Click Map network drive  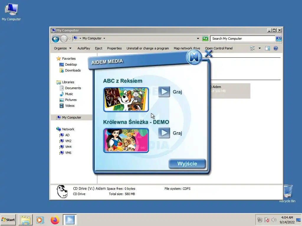(187, 48)
